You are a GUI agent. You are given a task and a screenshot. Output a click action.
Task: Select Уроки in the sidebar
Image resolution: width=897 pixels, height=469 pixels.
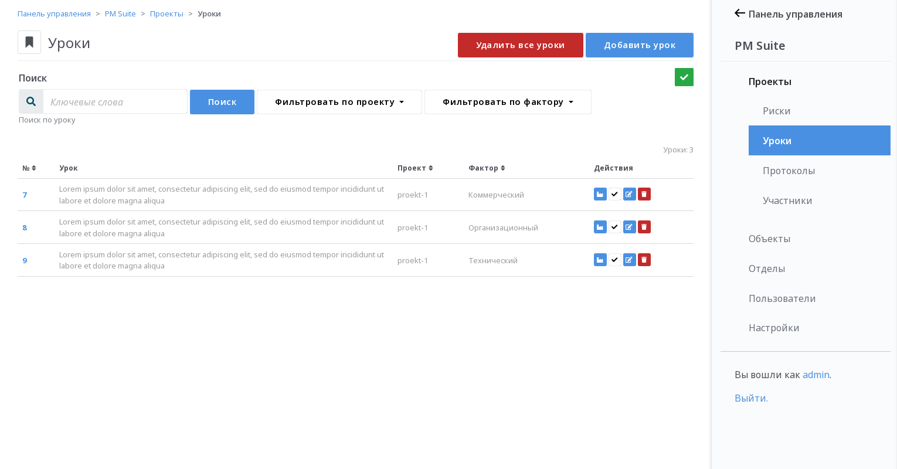point(820,141)
